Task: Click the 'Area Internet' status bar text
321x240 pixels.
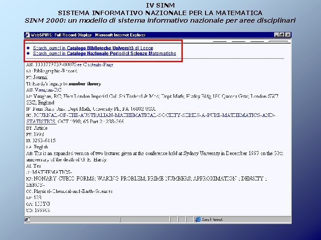Action: (212, 220)
